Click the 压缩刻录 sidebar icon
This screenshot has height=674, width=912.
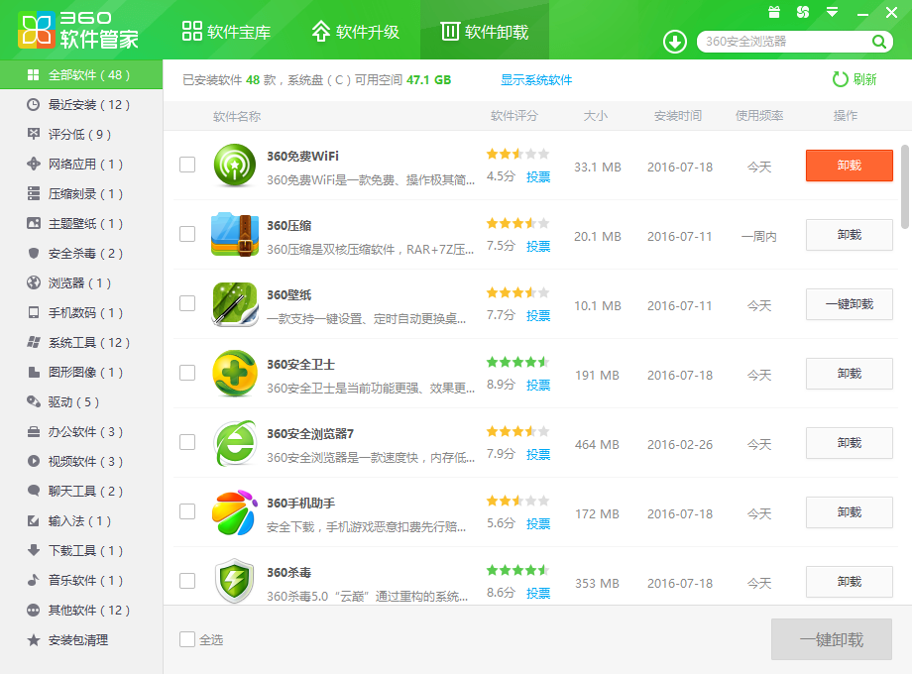click(33, 193)
